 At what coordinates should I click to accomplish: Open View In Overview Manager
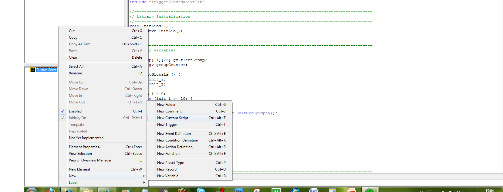(103, 160)
